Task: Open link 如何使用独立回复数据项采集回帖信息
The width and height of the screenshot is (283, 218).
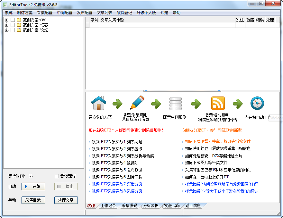Action: click(218, 148)
